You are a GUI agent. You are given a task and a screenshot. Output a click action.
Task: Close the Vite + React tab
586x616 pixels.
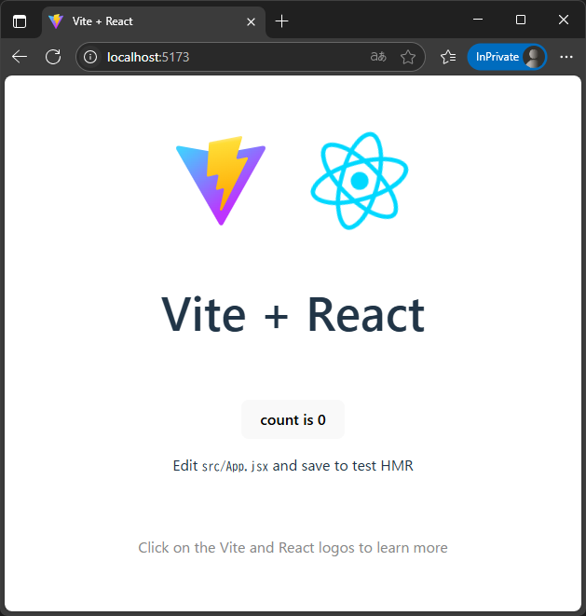[251, 21]
